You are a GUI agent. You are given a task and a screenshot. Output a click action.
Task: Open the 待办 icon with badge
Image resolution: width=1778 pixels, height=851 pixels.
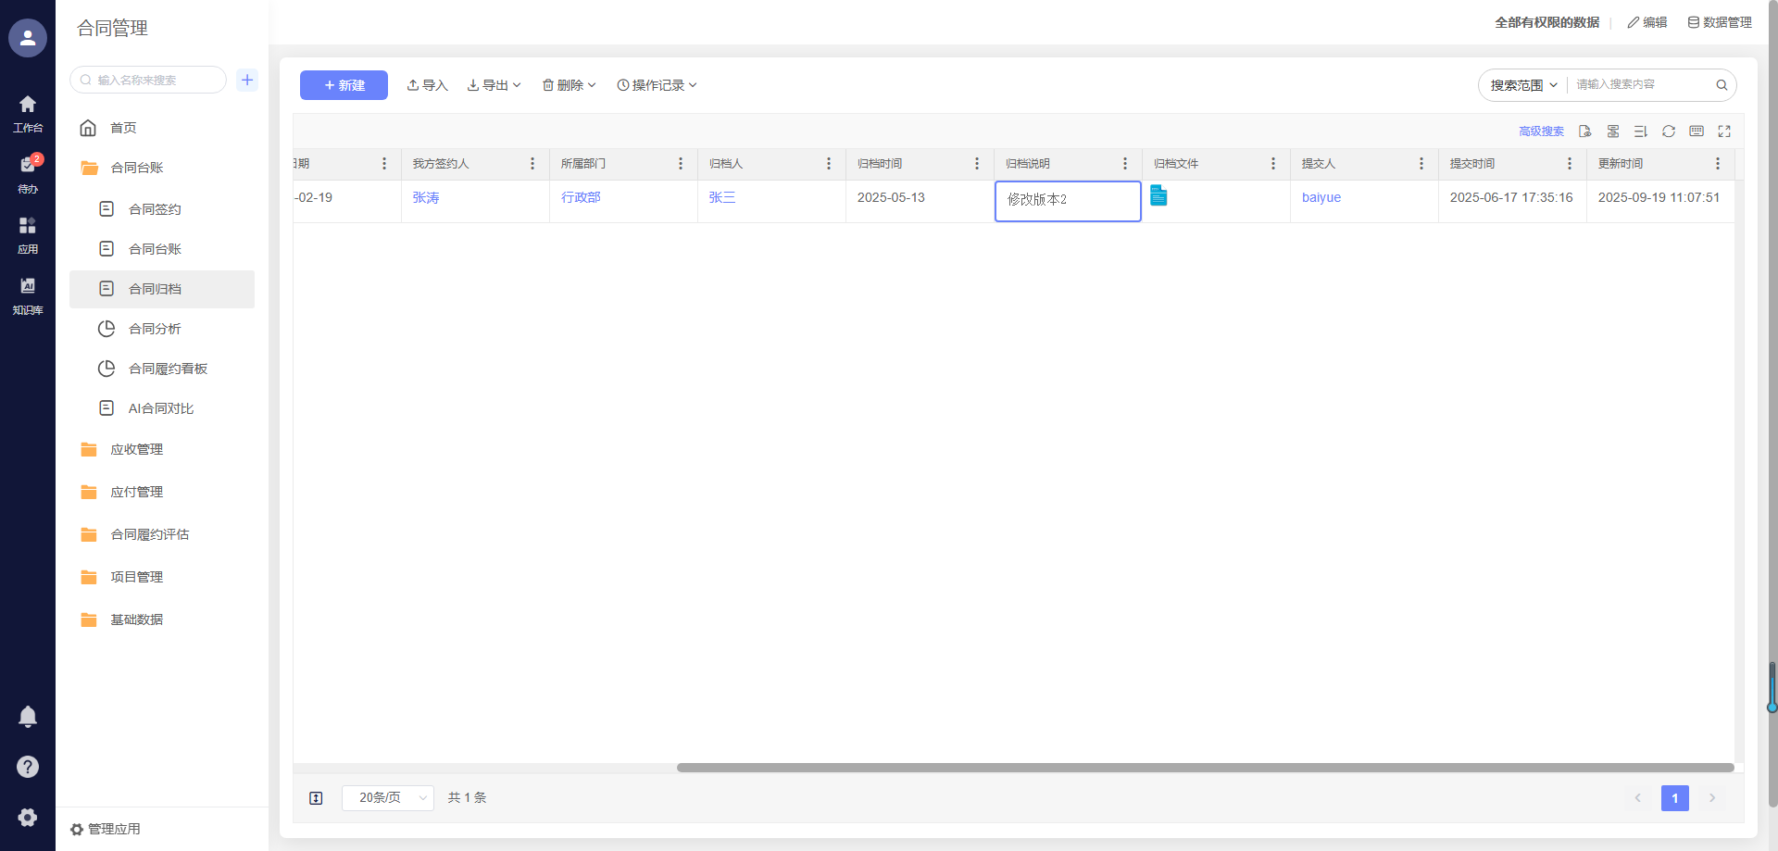coord(28,167)
